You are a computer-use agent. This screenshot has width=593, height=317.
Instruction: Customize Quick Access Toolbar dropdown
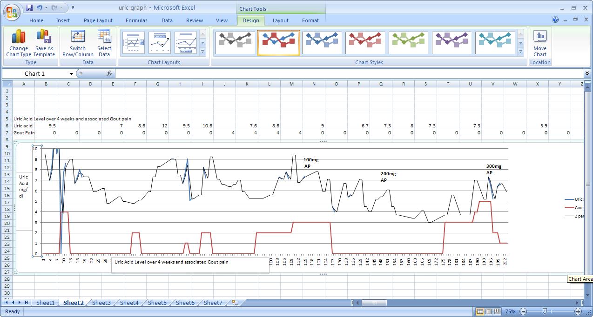coord(73,8)
